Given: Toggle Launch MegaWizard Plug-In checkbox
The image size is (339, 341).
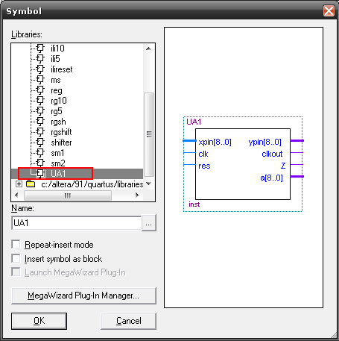Looking at the screenshot, I should (x=16, y=272).
